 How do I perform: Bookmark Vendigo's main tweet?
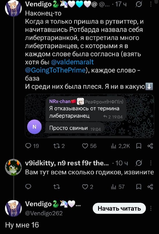click(x=139, y=146)
